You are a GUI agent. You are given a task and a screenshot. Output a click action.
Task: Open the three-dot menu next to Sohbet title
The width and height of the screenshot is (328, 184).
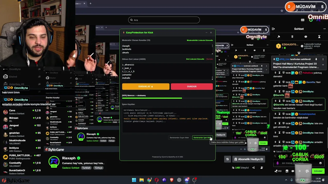point(324,29)
